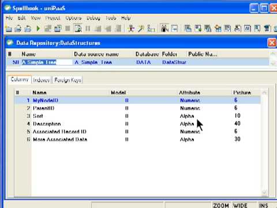277x208 pixels.
Task: Click picture value 10 for Sort
Action: click(x=237, y=116)
